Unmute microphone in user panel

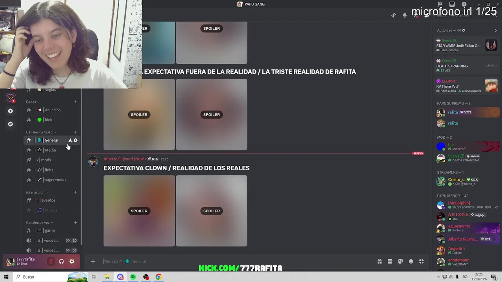pyautogui.click(x=51, y=262)
